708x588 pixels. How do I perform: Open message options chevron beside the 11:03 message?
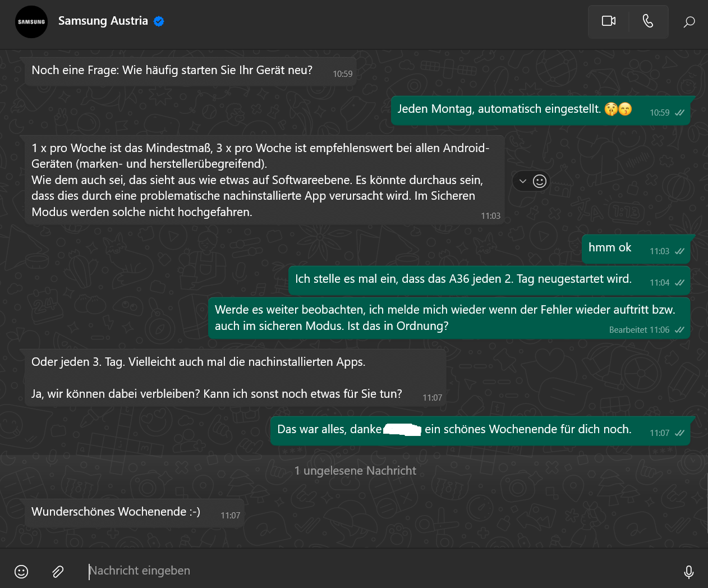coord(523,181)
